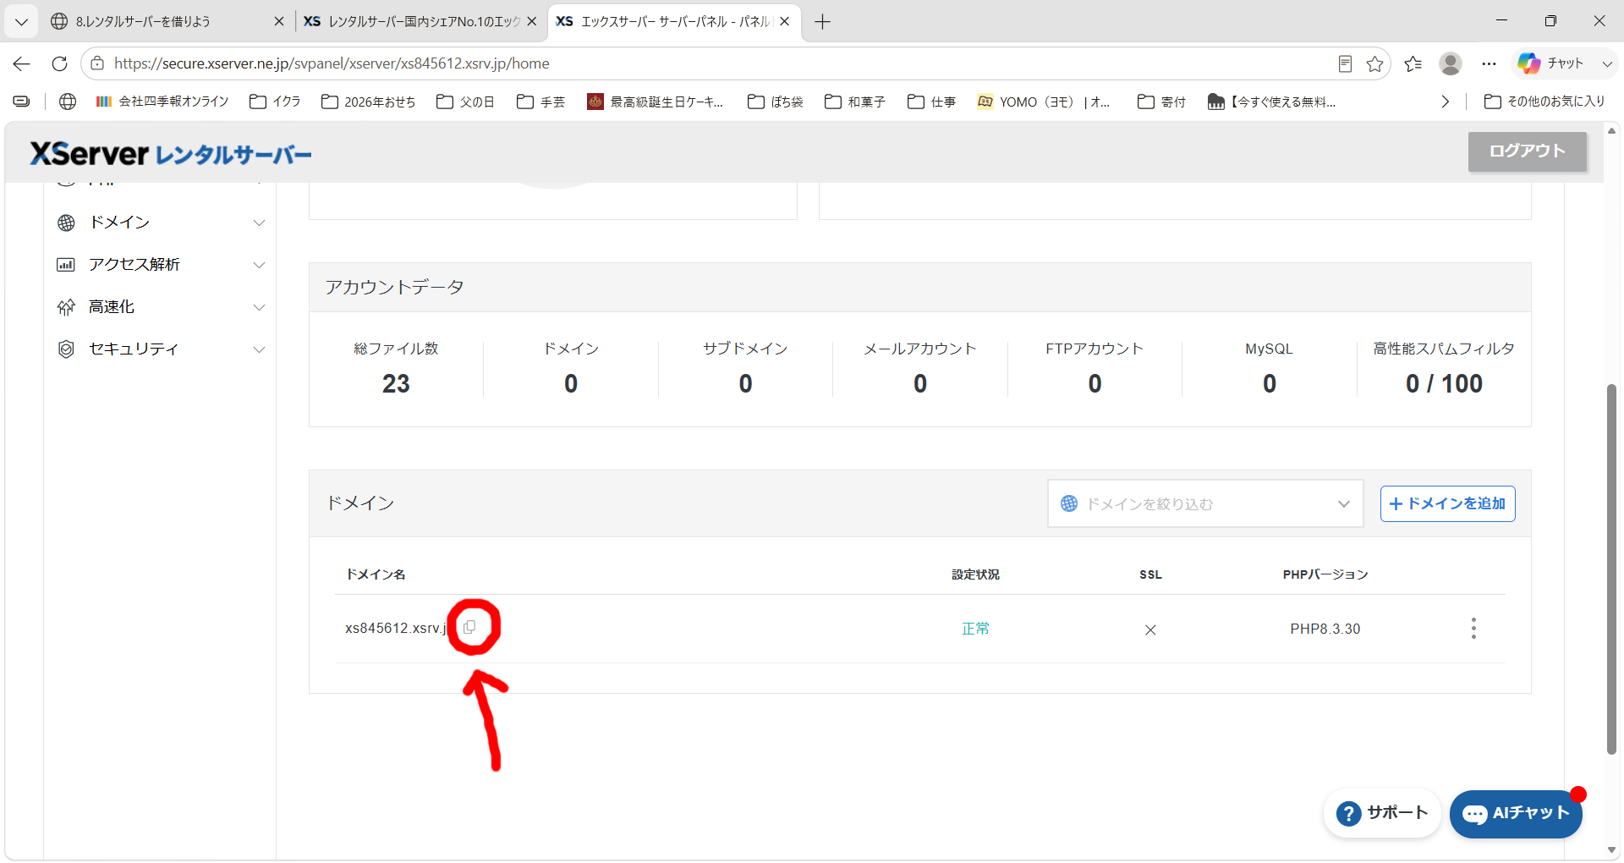Expand the 高速化 sidebar menu

coord(161,307)
